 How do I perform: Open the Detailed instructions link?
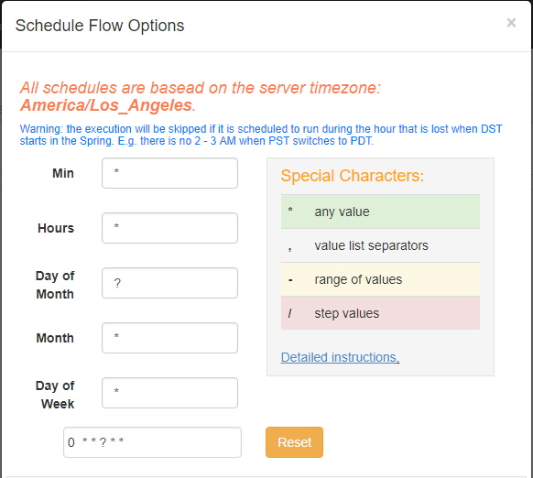tap(340, 357)
